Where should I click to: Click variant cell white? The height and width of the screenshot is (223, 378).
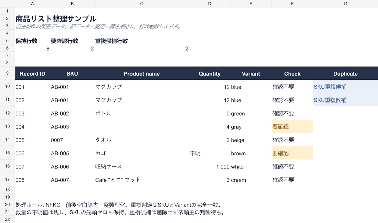pyautogui.click(x=251, y=167)
